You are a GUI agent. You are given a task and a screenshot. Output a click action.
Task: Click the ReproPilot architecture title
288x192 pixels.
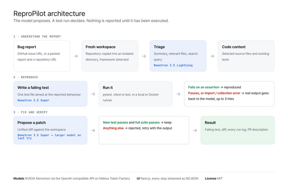click(x=49, y=14)
